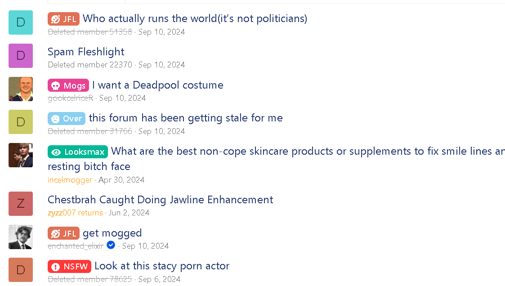Open the Spam Fleshlight thread
The height and width of the screenshot is (286, 505).
[86, 52]
